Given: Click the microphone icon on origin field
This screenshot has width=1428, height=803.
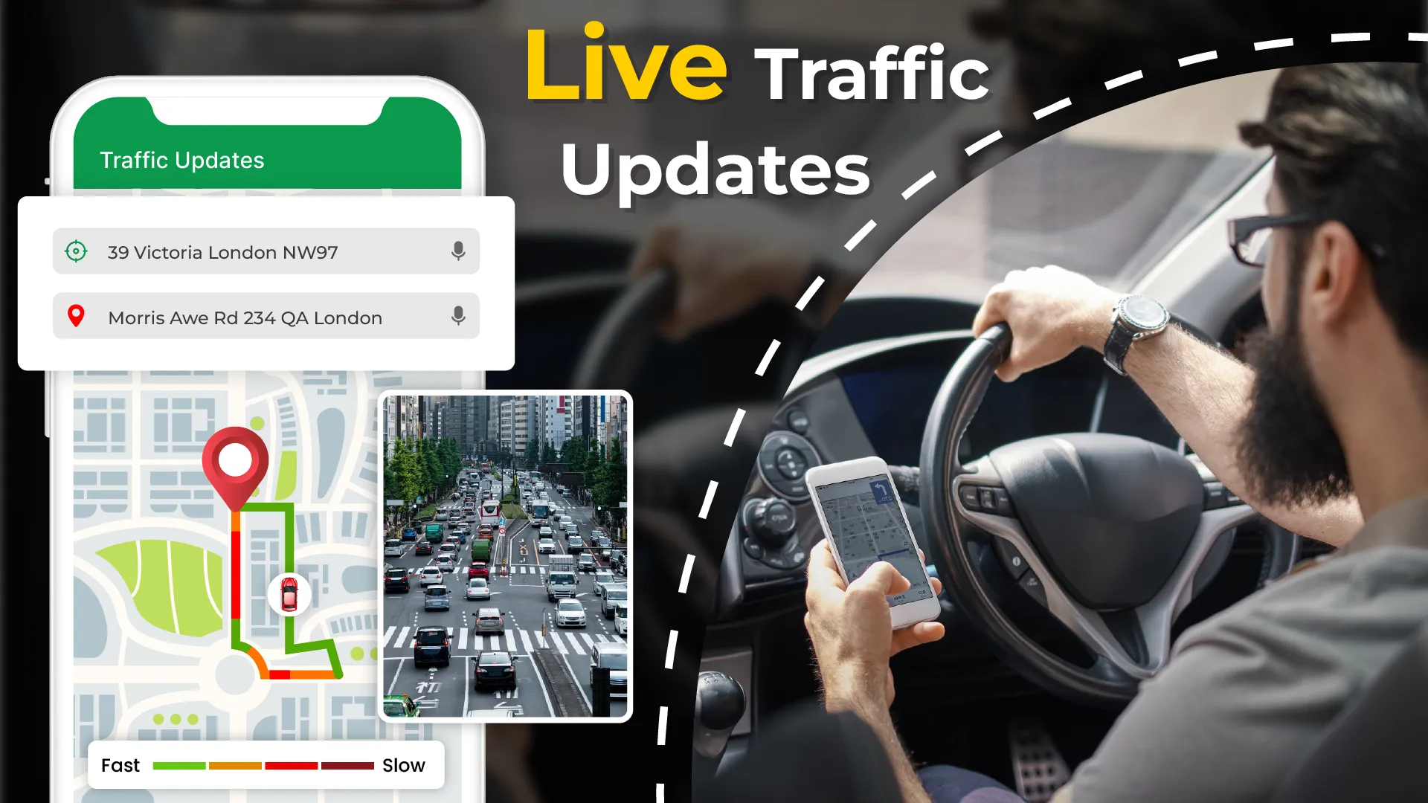Looking at the screenshot, I should pos(458,252).
